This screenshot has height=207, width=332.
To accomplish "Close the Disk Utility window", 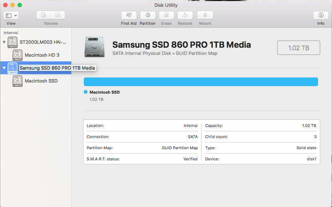I will point(5,5).
